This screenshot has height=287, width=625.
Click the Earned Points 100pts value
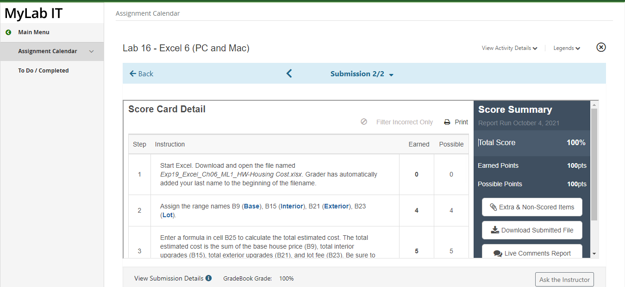[577, 165]
